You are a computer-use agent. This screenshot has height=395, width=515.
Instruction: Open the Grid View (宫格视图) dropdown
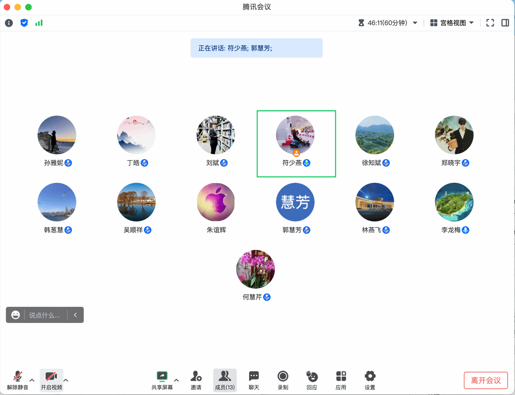[x=452, y=23]
